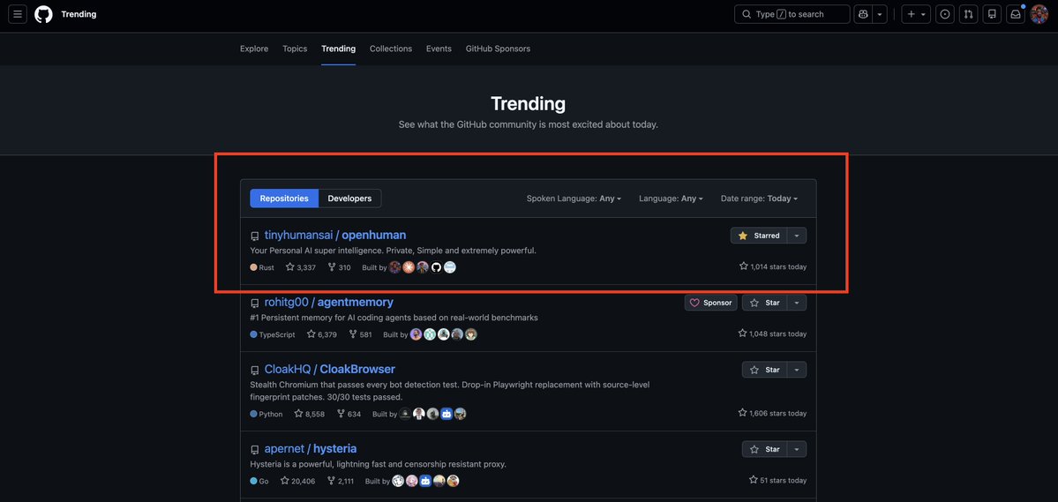The width and height of the screenshot is (1058, 502).
Task: Focus the 'Type / to search' field
Action: [792, 14]
